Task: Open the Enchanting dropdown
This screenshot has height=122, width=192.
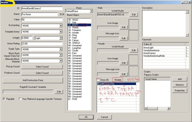Action: tap(61, 26)
